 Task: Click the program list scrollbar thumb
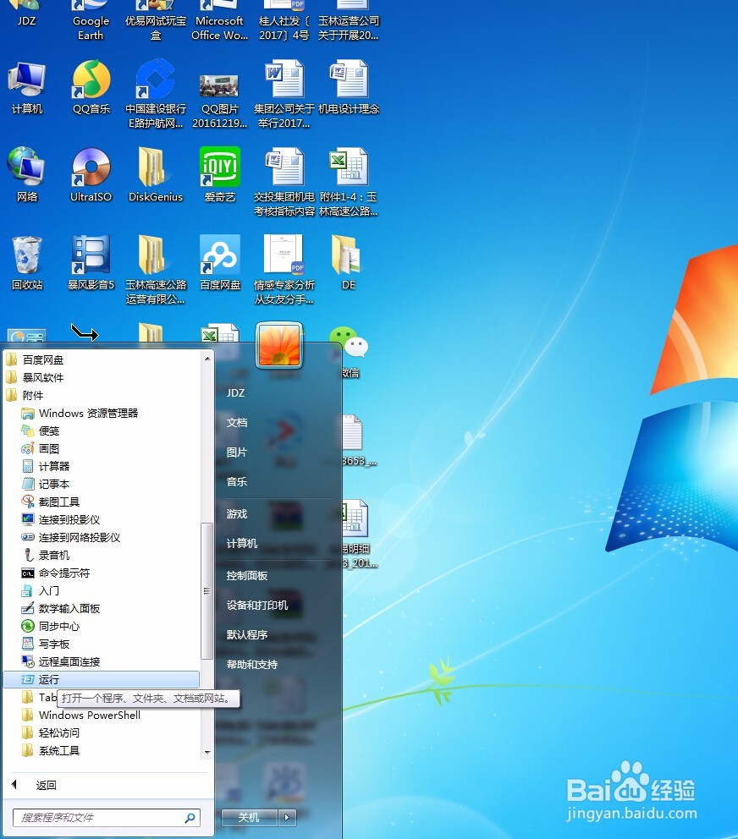207,590
